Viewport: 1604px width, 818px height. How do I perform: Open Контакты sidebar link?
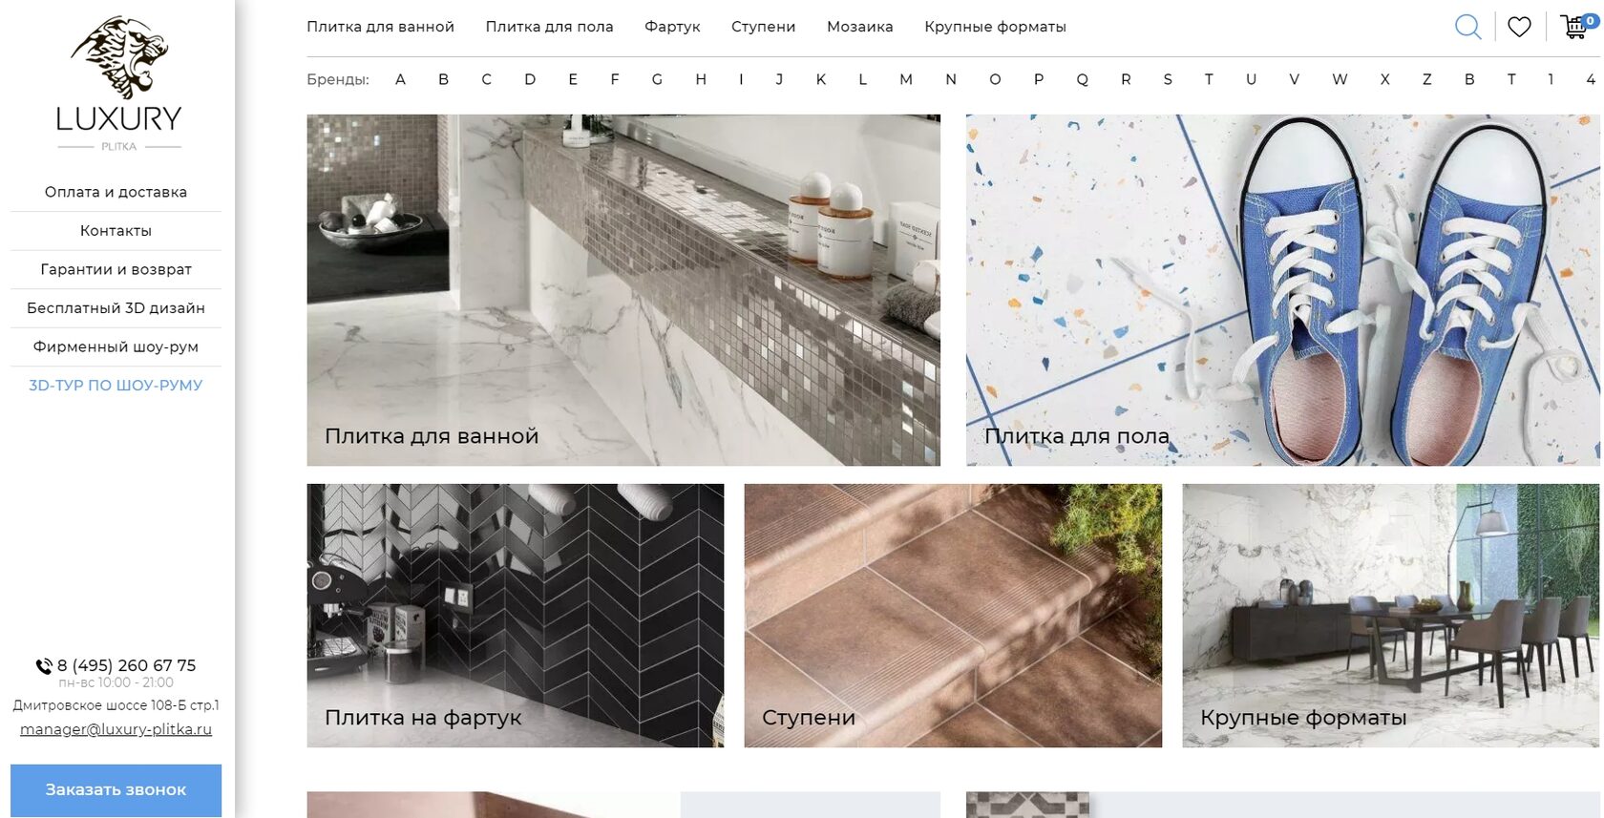click(x=116, y=231)
